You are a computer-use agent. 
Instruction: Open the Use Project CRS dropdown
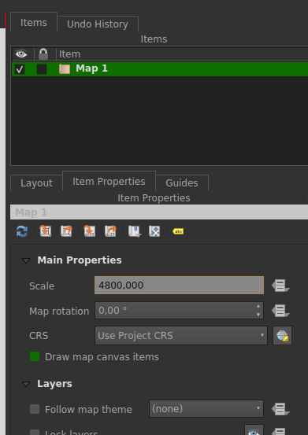pos(181,336)
